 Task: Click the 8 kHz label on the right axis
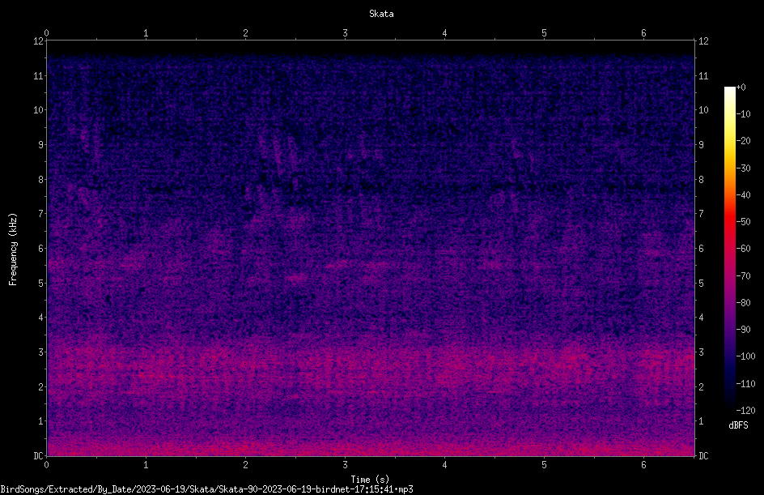coord(701,180)
